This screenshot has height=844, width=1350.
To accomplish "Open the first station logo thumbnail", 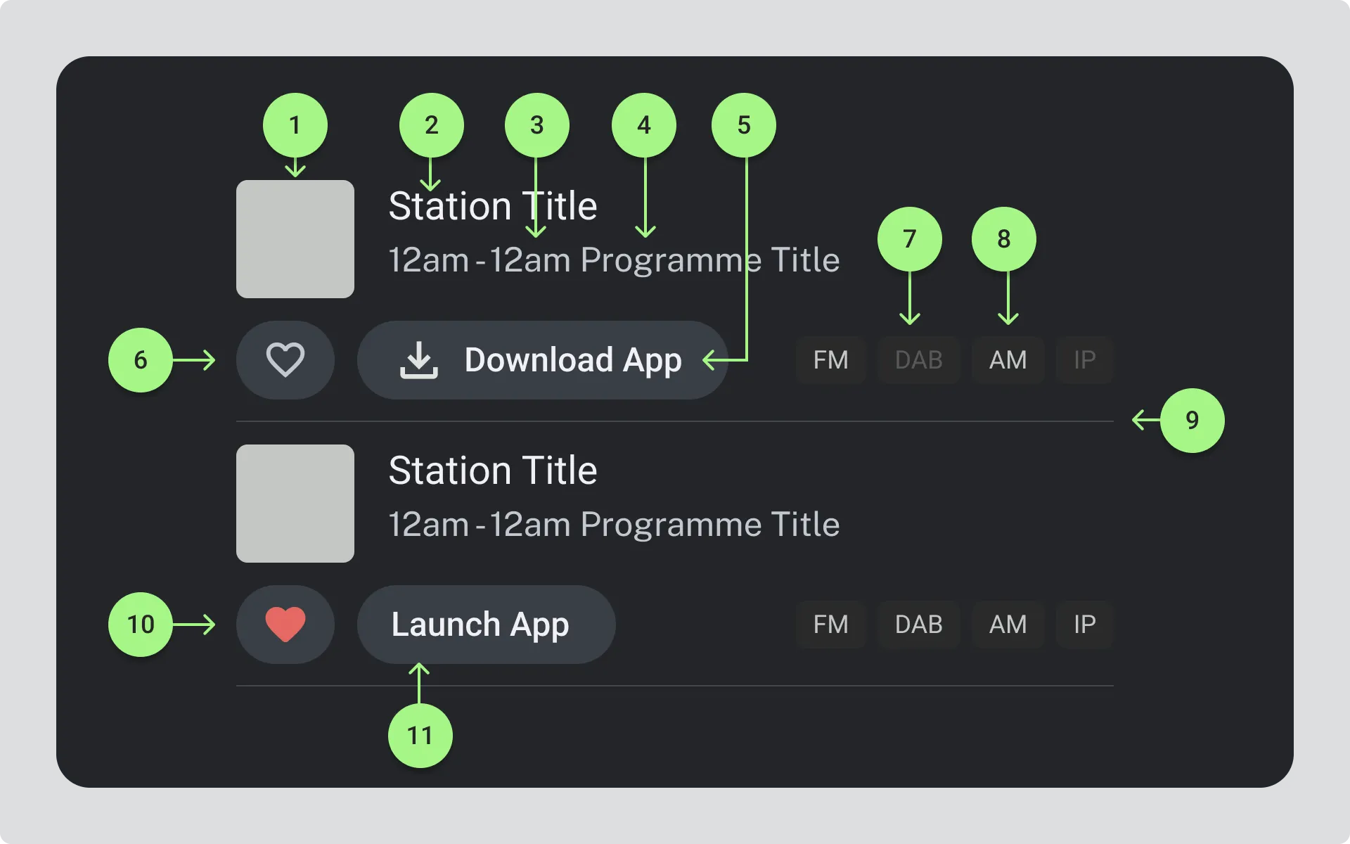I will tap(295, 239).
